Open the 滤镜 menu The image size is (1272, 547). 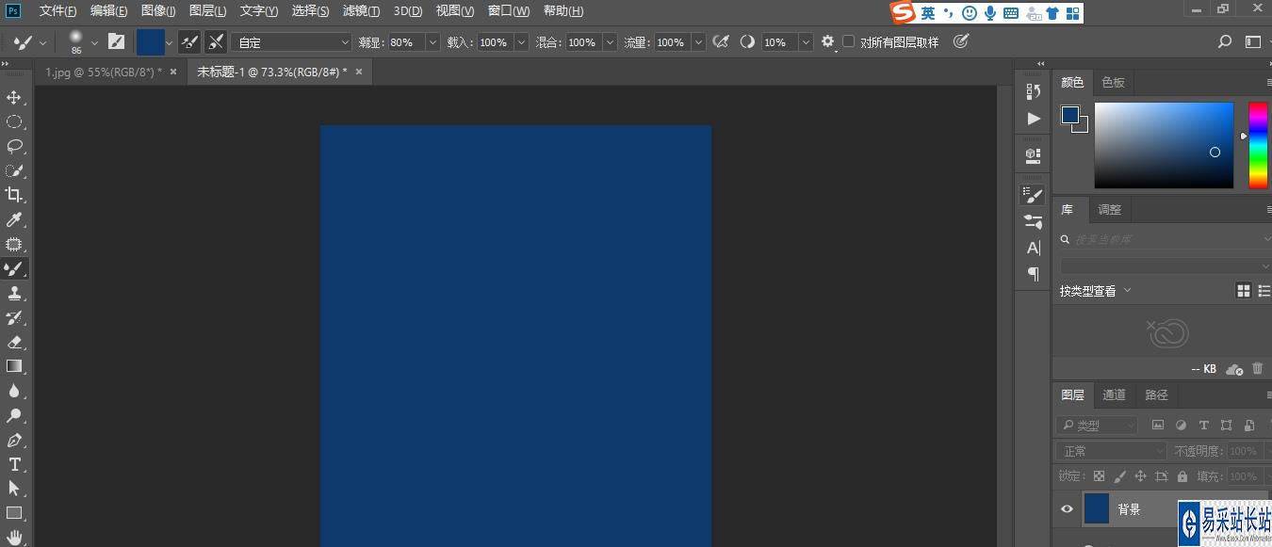click(361, 11)
